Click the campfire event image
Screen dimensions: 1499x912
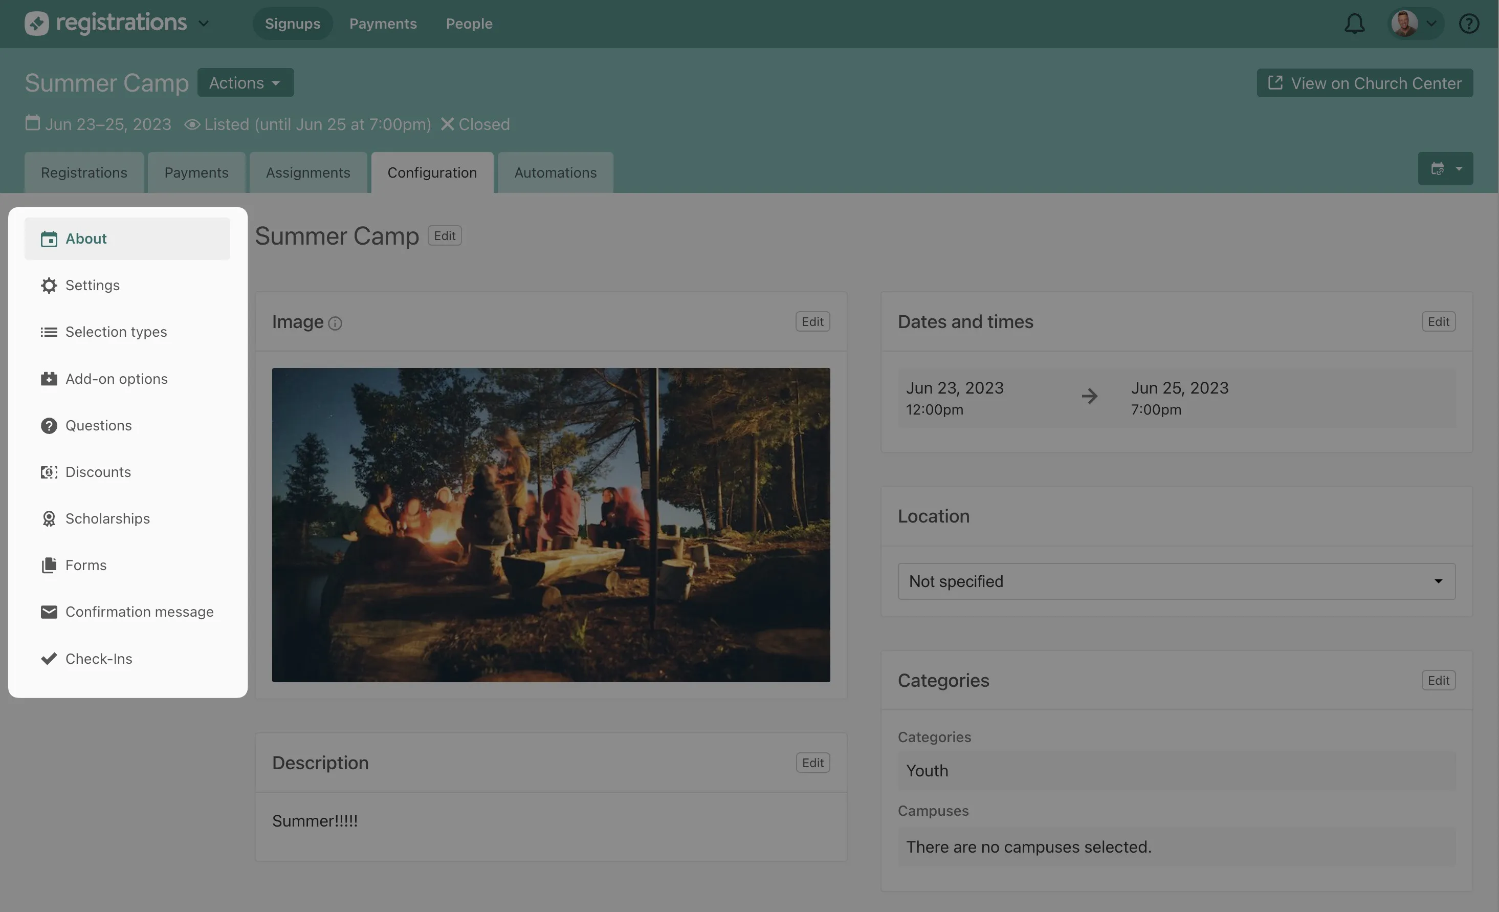pyautogui.click(x=550, y=525)
